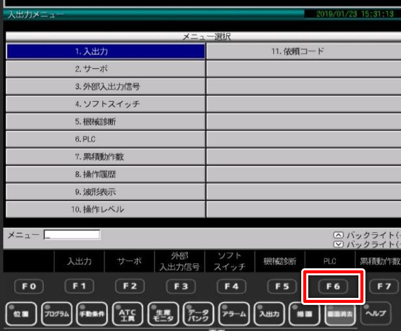Open the 位置 (Position) screen icon

pyautogui.click(x=21, y=313)
